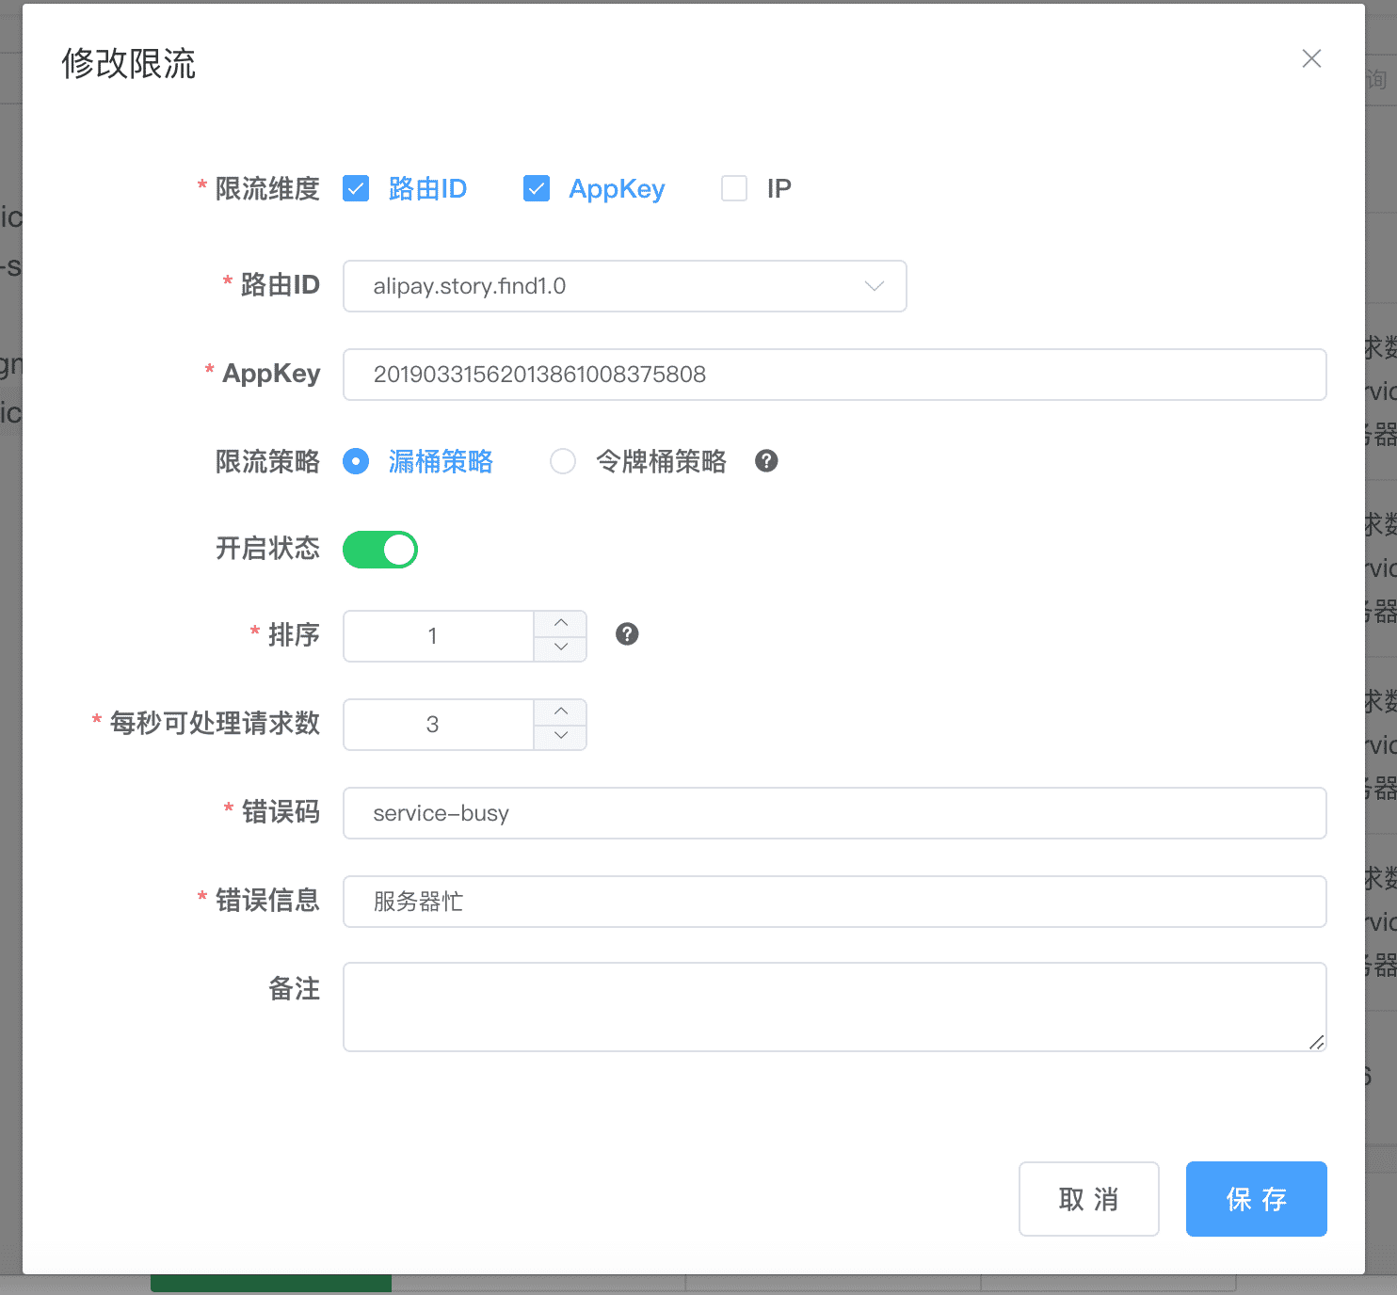Uncheck the 路由ID dimension checkbox

click(x=355, y=188)
